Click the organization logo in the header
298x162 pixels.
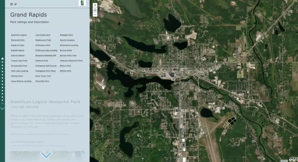point(82,4)
